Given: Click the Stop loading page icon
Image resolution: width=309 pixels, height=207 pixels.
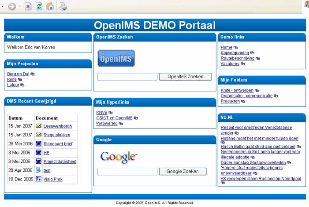Looking at the screenshot, I should point(28,7).
